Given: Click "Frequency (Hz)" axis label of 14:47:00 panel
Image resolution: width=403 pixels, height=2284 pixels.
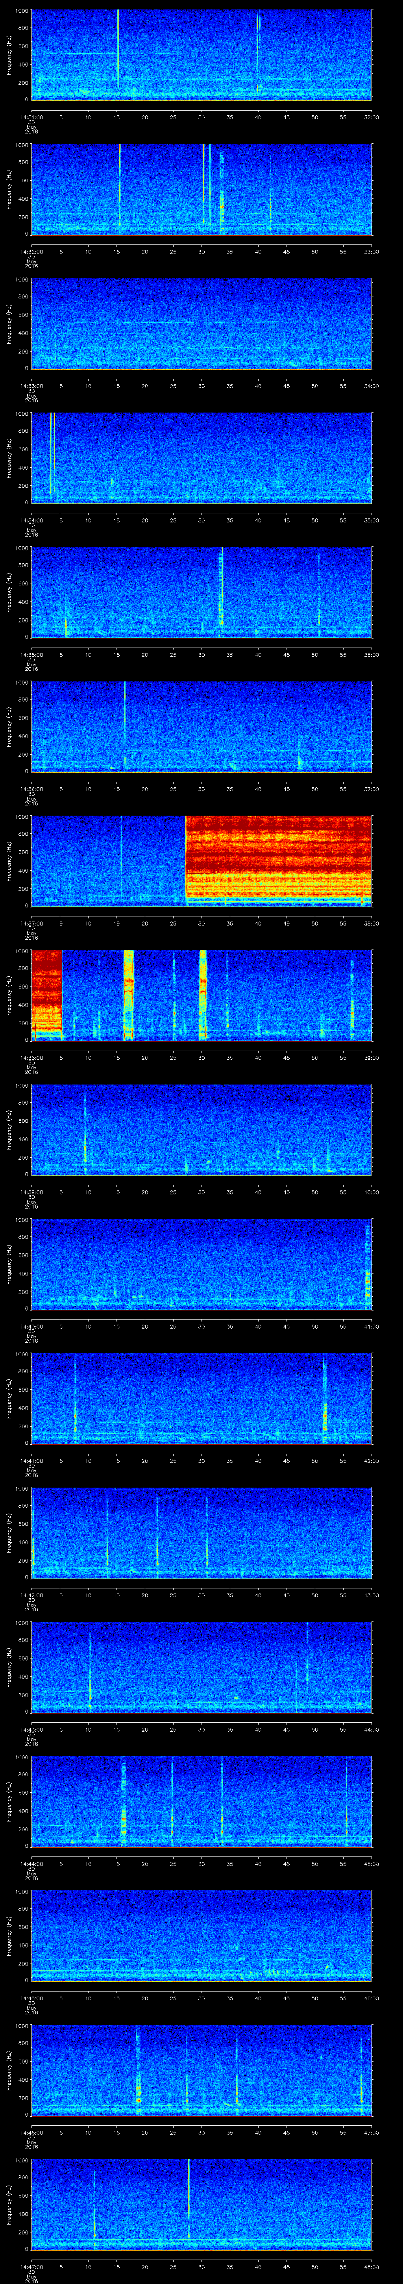Looking at the screenshot, I should 9,2204.
